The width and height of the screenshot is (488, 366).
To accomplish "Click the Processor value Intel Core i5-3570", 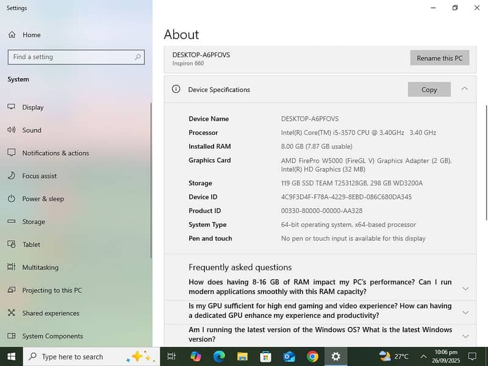I will (359, 132).
